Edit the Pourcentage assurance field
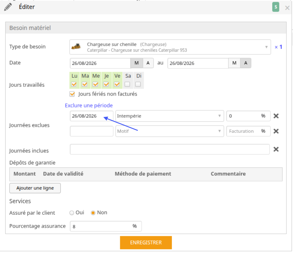The height and width of the screenshot is (253, 293). click(x=106, y=226)
